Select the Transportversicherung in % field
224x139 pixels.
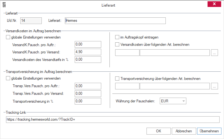(88, 101)
